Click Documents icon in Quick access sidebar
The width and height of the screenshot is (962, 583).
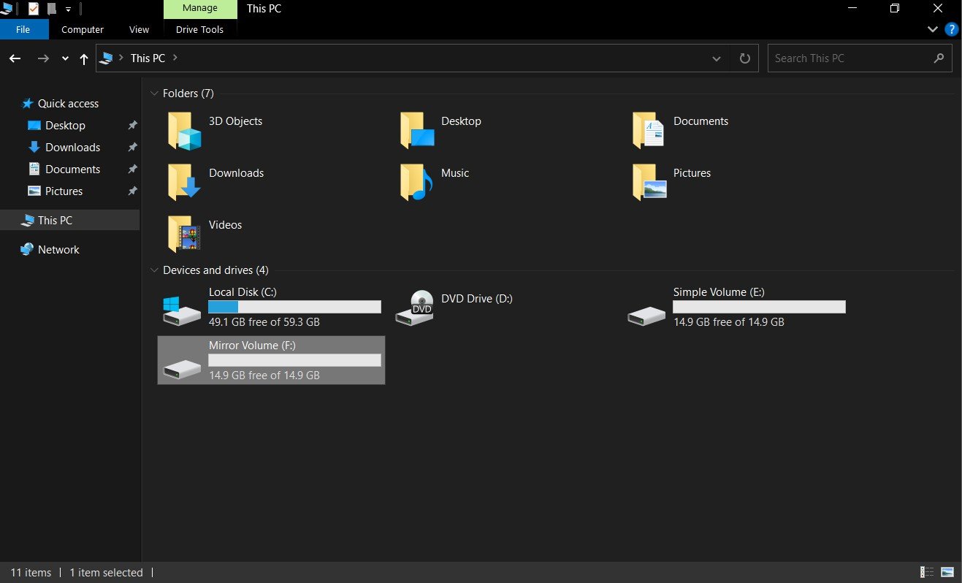click(34, 169)
